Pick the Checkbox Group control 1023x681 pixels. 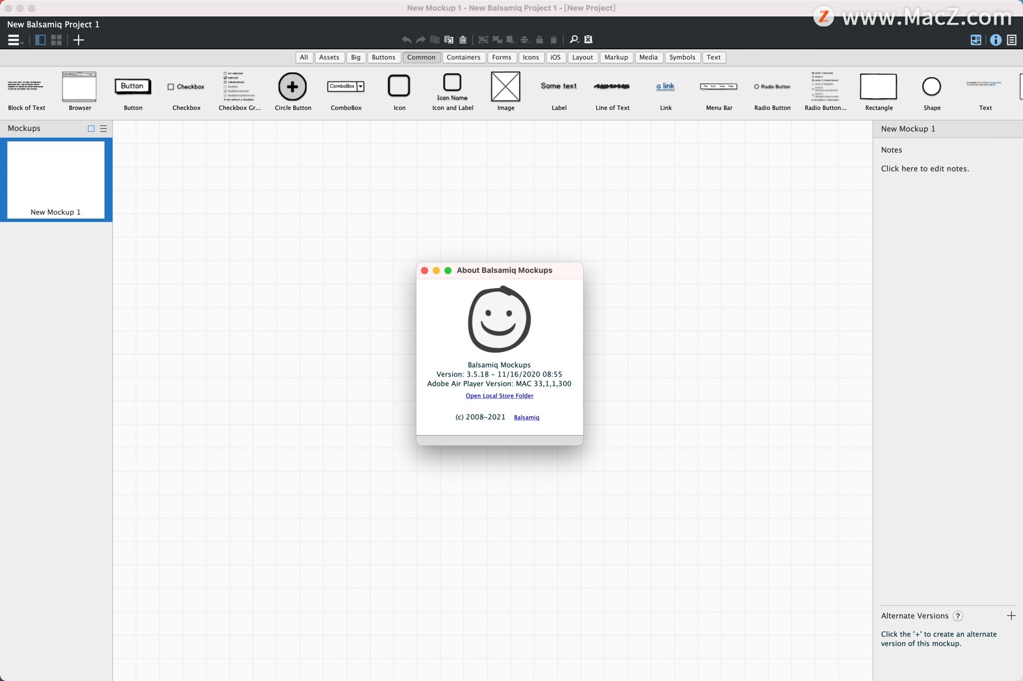point(240,91)
